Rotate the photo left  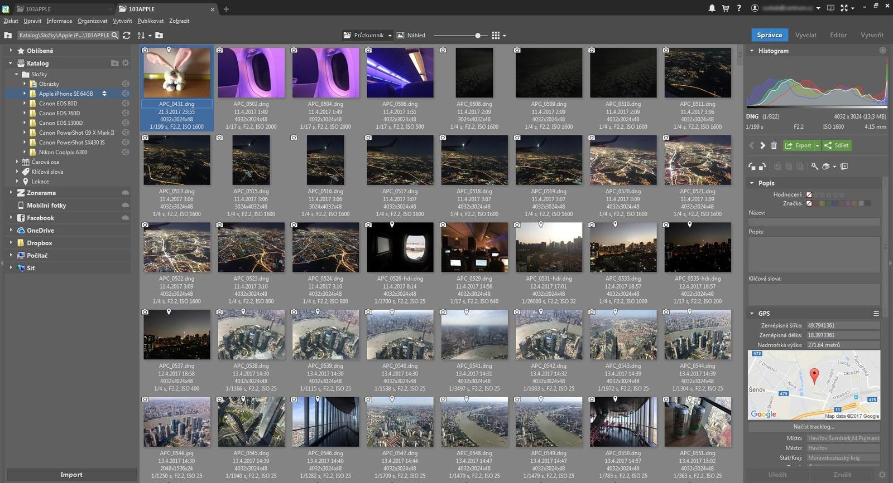point(752,167)
